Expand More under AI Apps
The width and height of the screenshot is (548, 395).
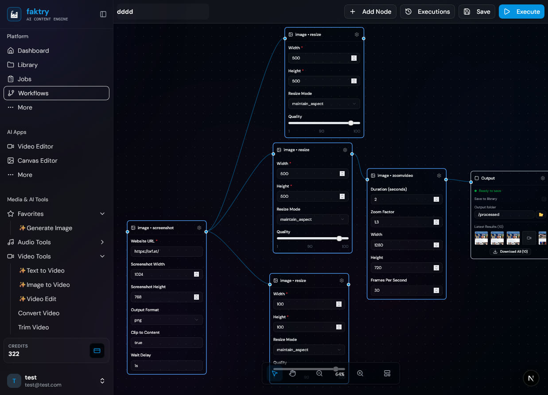click(56, 175)
